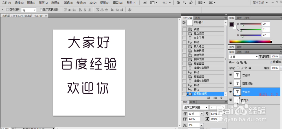Click the tracking icon beside 0%
Viewport: 282px width, 129px height.
pos(185,125)
